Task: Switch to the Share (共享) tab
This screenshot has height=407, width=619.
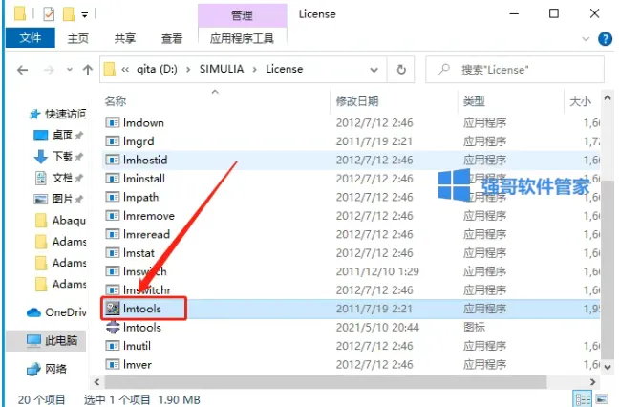Action: point(125,38)
